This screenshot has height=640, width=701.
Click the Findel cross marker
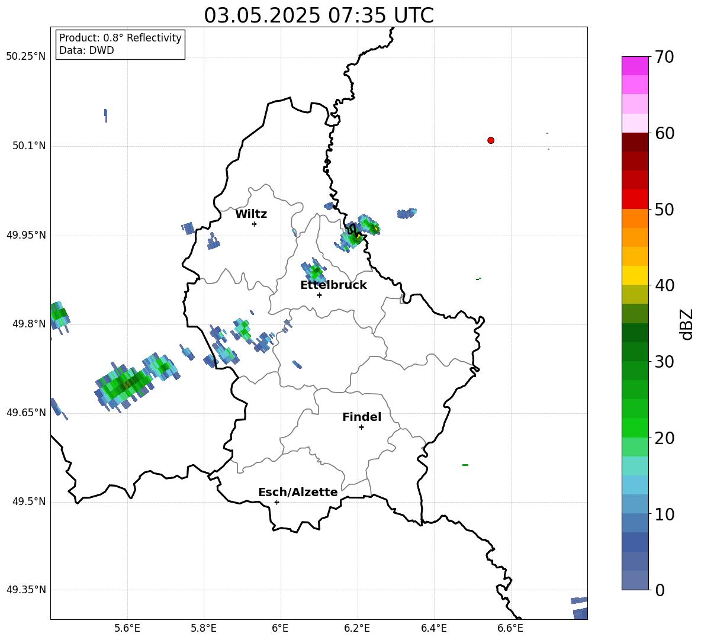pyautogui.click(x=361, y=427)
